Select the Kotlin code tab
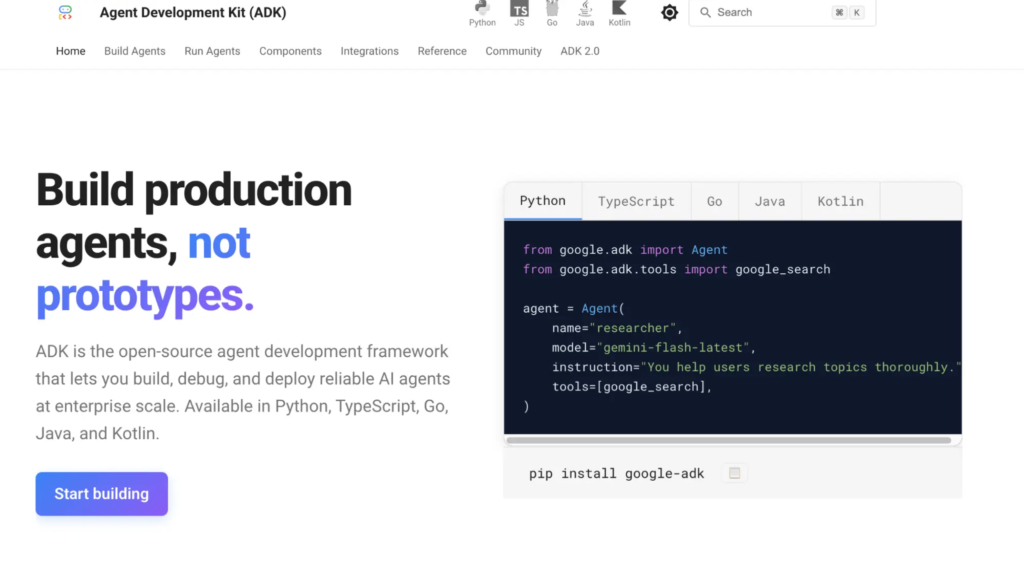This screenshot has height=584, width=1024. coord(841,201)
